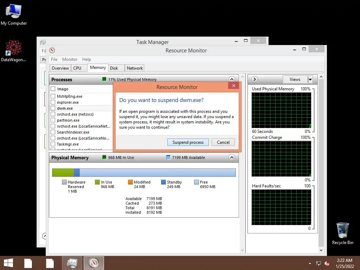Viewport: 360px width, 270px height.
Task: Close the suspend dwm.exe dialog
Action: coord(233,86)
